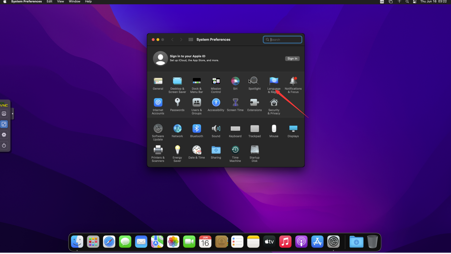The image size is (451, 254).
Task: Open Podcasts from the Dock
Action: (x=301, y=242)
